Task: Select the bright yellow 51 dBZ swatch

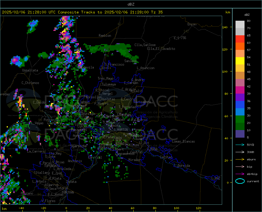Action: [x=240, y=61]
